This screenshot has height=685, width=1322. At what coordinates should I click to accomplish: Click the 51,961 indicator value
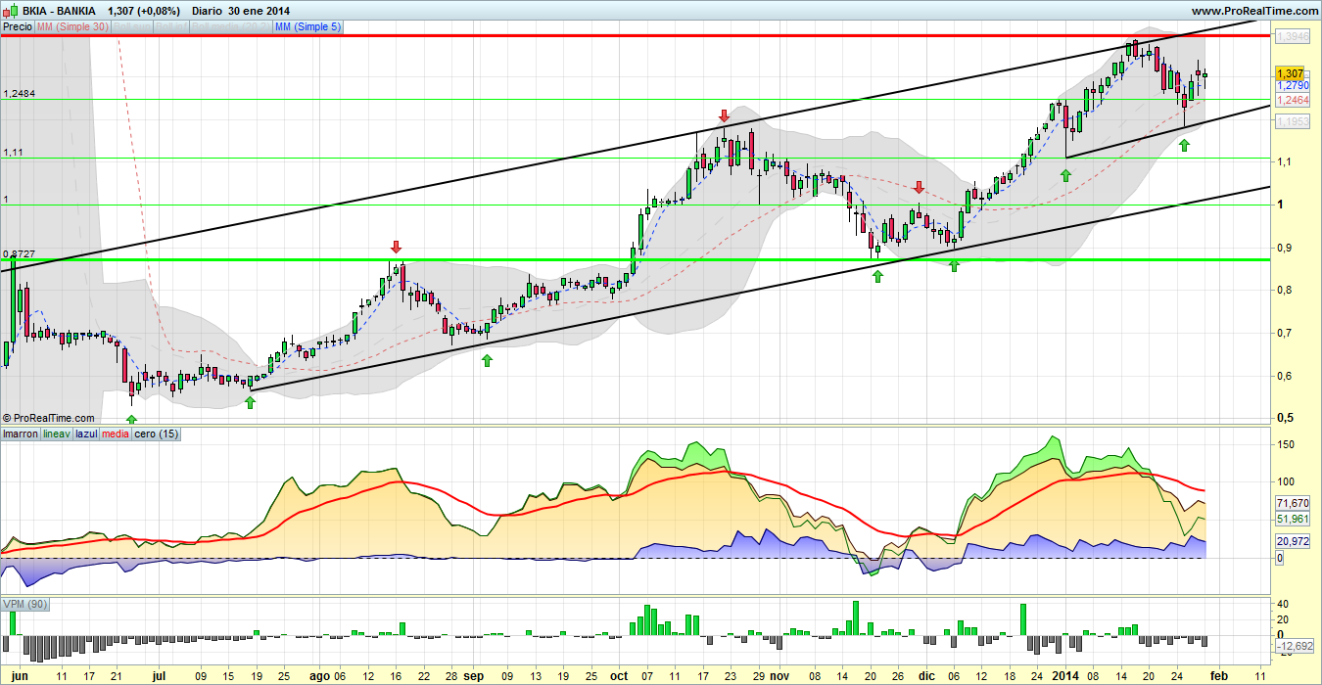[1292, 519]
